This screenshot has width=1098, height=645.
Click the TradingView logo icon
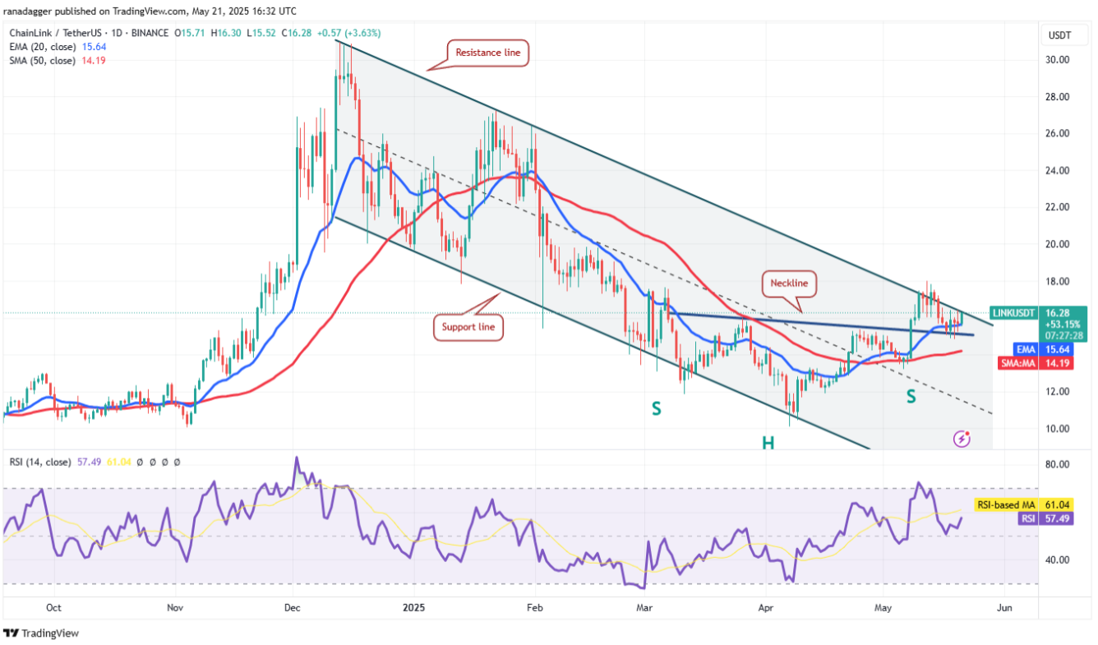(x=12, y=633)
